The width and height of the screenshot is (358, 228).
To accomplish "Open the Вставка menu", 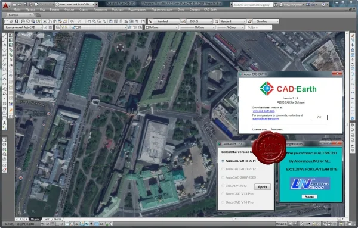I will pyautogui.click(x=54, y=10).
